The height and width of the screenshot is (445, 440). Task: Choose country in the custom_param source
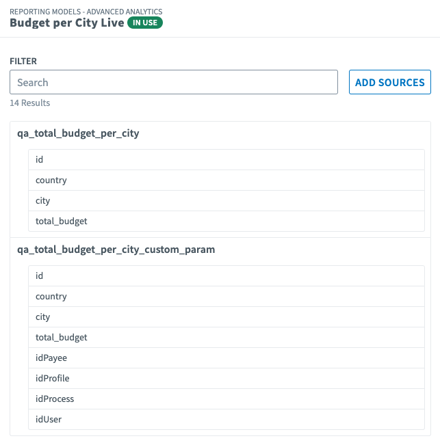coord(226,297)
